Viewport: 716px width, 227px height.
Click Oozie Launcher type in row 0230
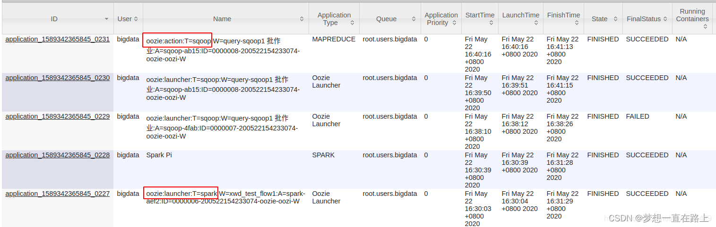point(326,81)
